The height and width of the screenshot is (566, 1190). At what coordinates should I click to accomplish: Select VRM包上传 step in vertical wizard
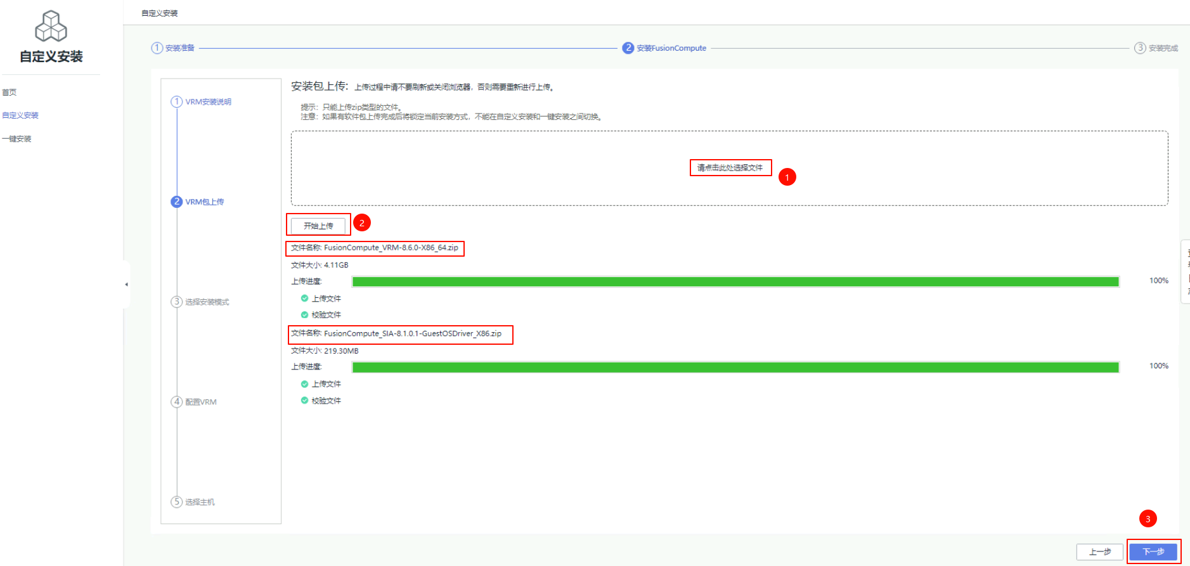[x=204, y=202]
